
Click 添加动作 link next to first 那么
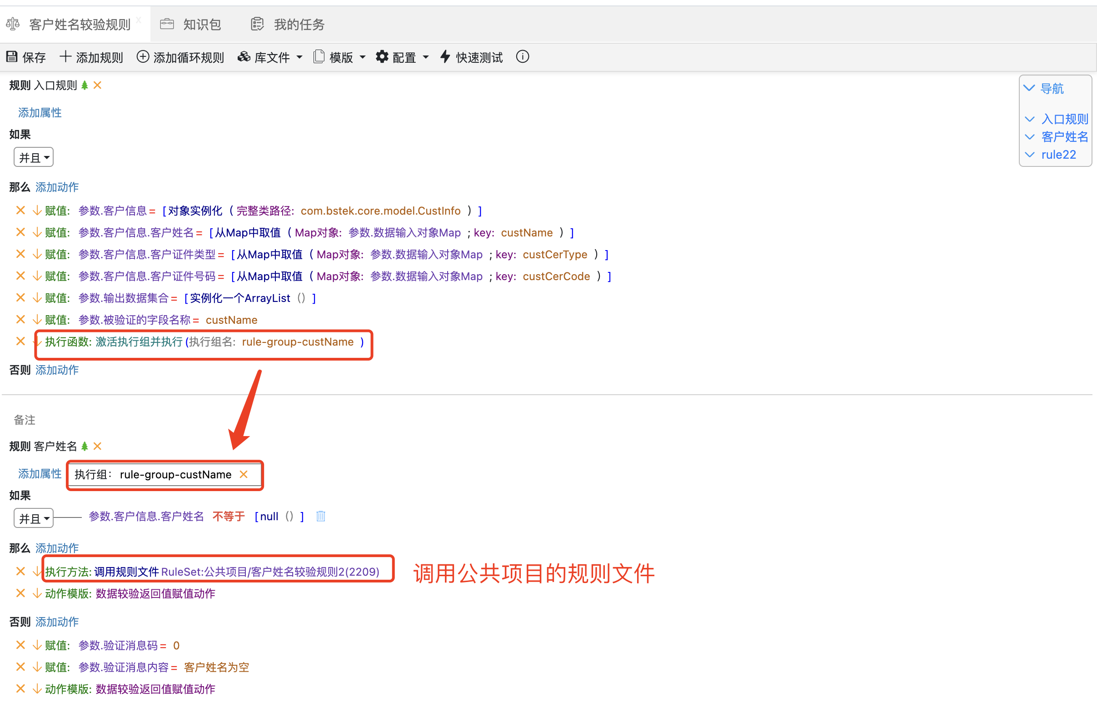click(x=57, y=187)
